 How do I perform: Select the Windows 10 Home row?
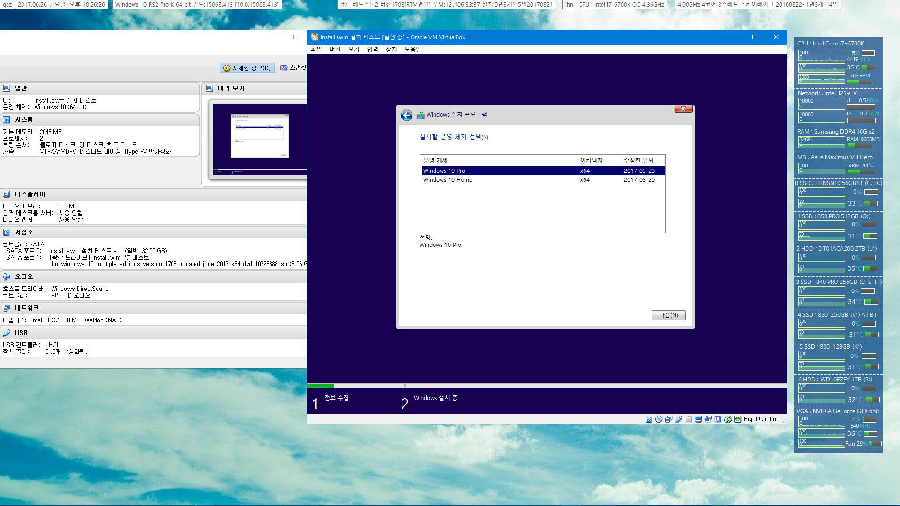point(543,180)
